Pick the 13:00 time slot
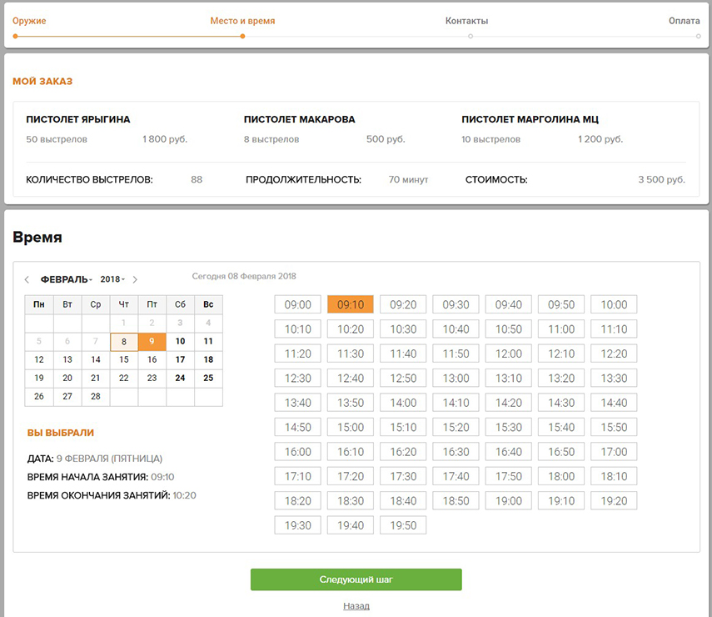The image size is (712, 617). 456,379
